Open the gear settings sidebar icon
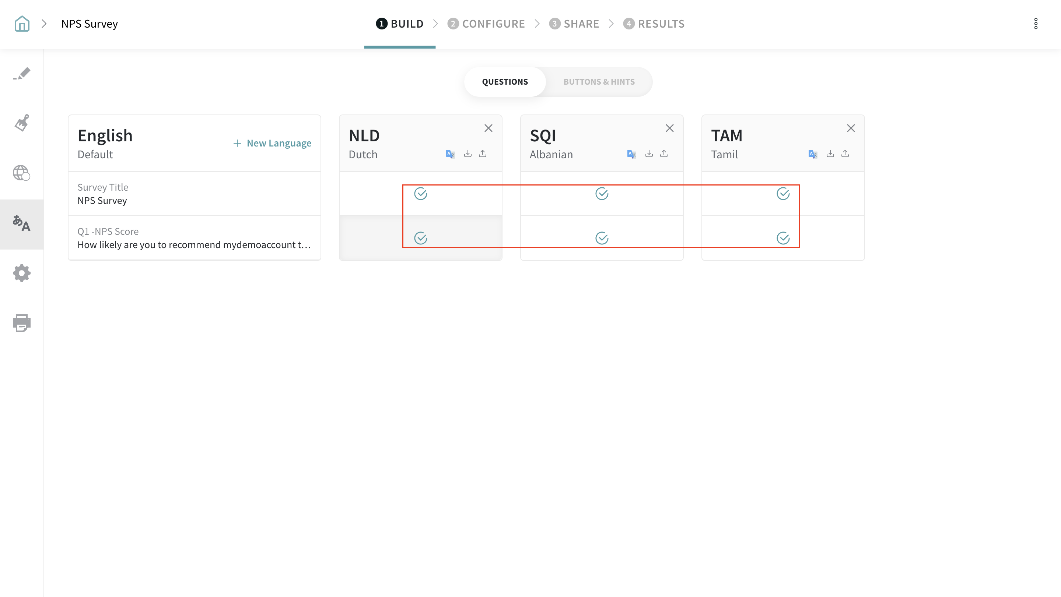 pos(22,273)
